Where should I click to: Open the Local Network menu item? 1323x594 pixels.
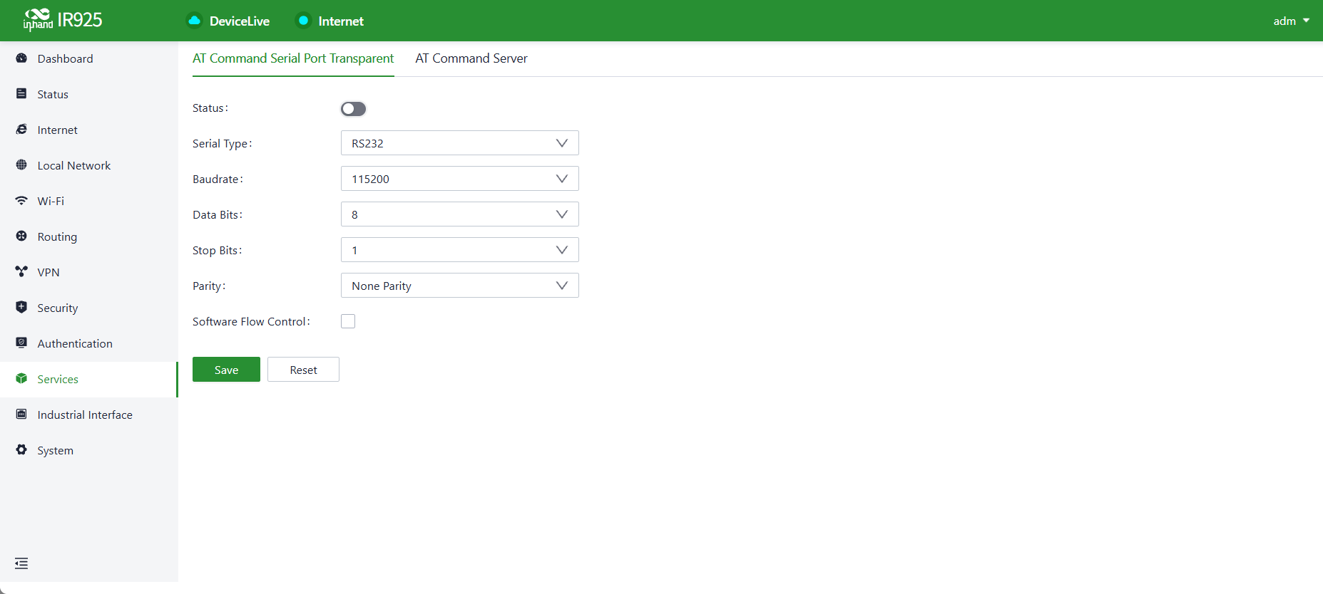coord(89,166)
